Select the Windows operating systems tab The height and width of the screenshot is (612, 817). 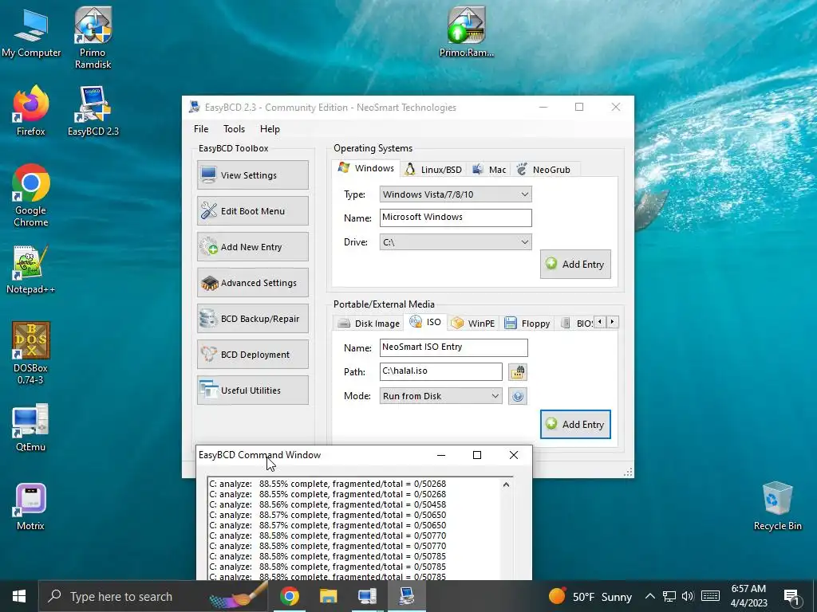click(x=365, y=168)
